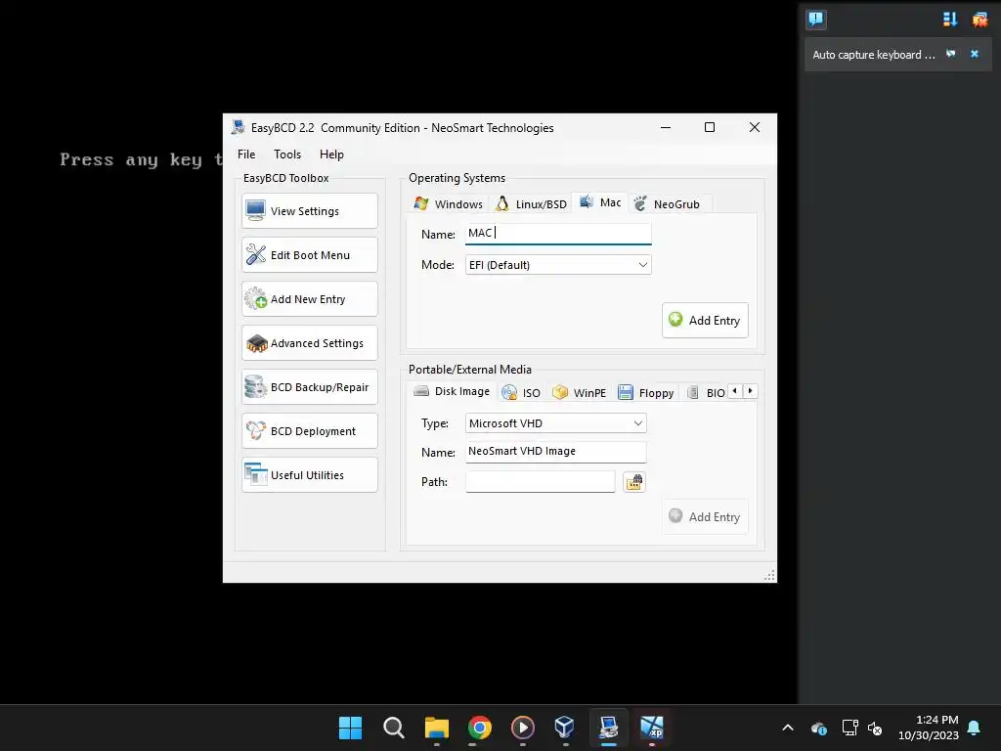Click the Useful Utilities window icon

pyautogui.click(x=256, y=474)
